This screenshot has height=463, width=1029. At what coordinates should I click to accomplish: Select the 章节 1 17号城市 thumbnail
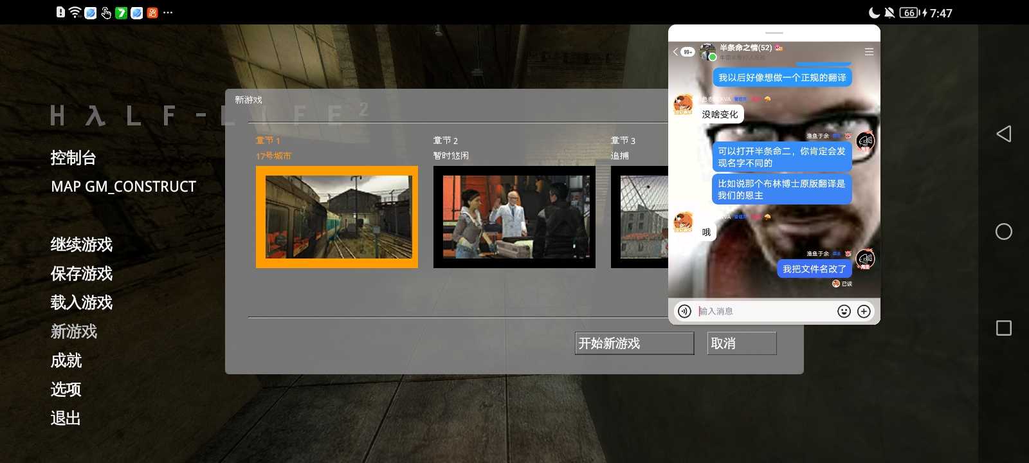(337, 217)
